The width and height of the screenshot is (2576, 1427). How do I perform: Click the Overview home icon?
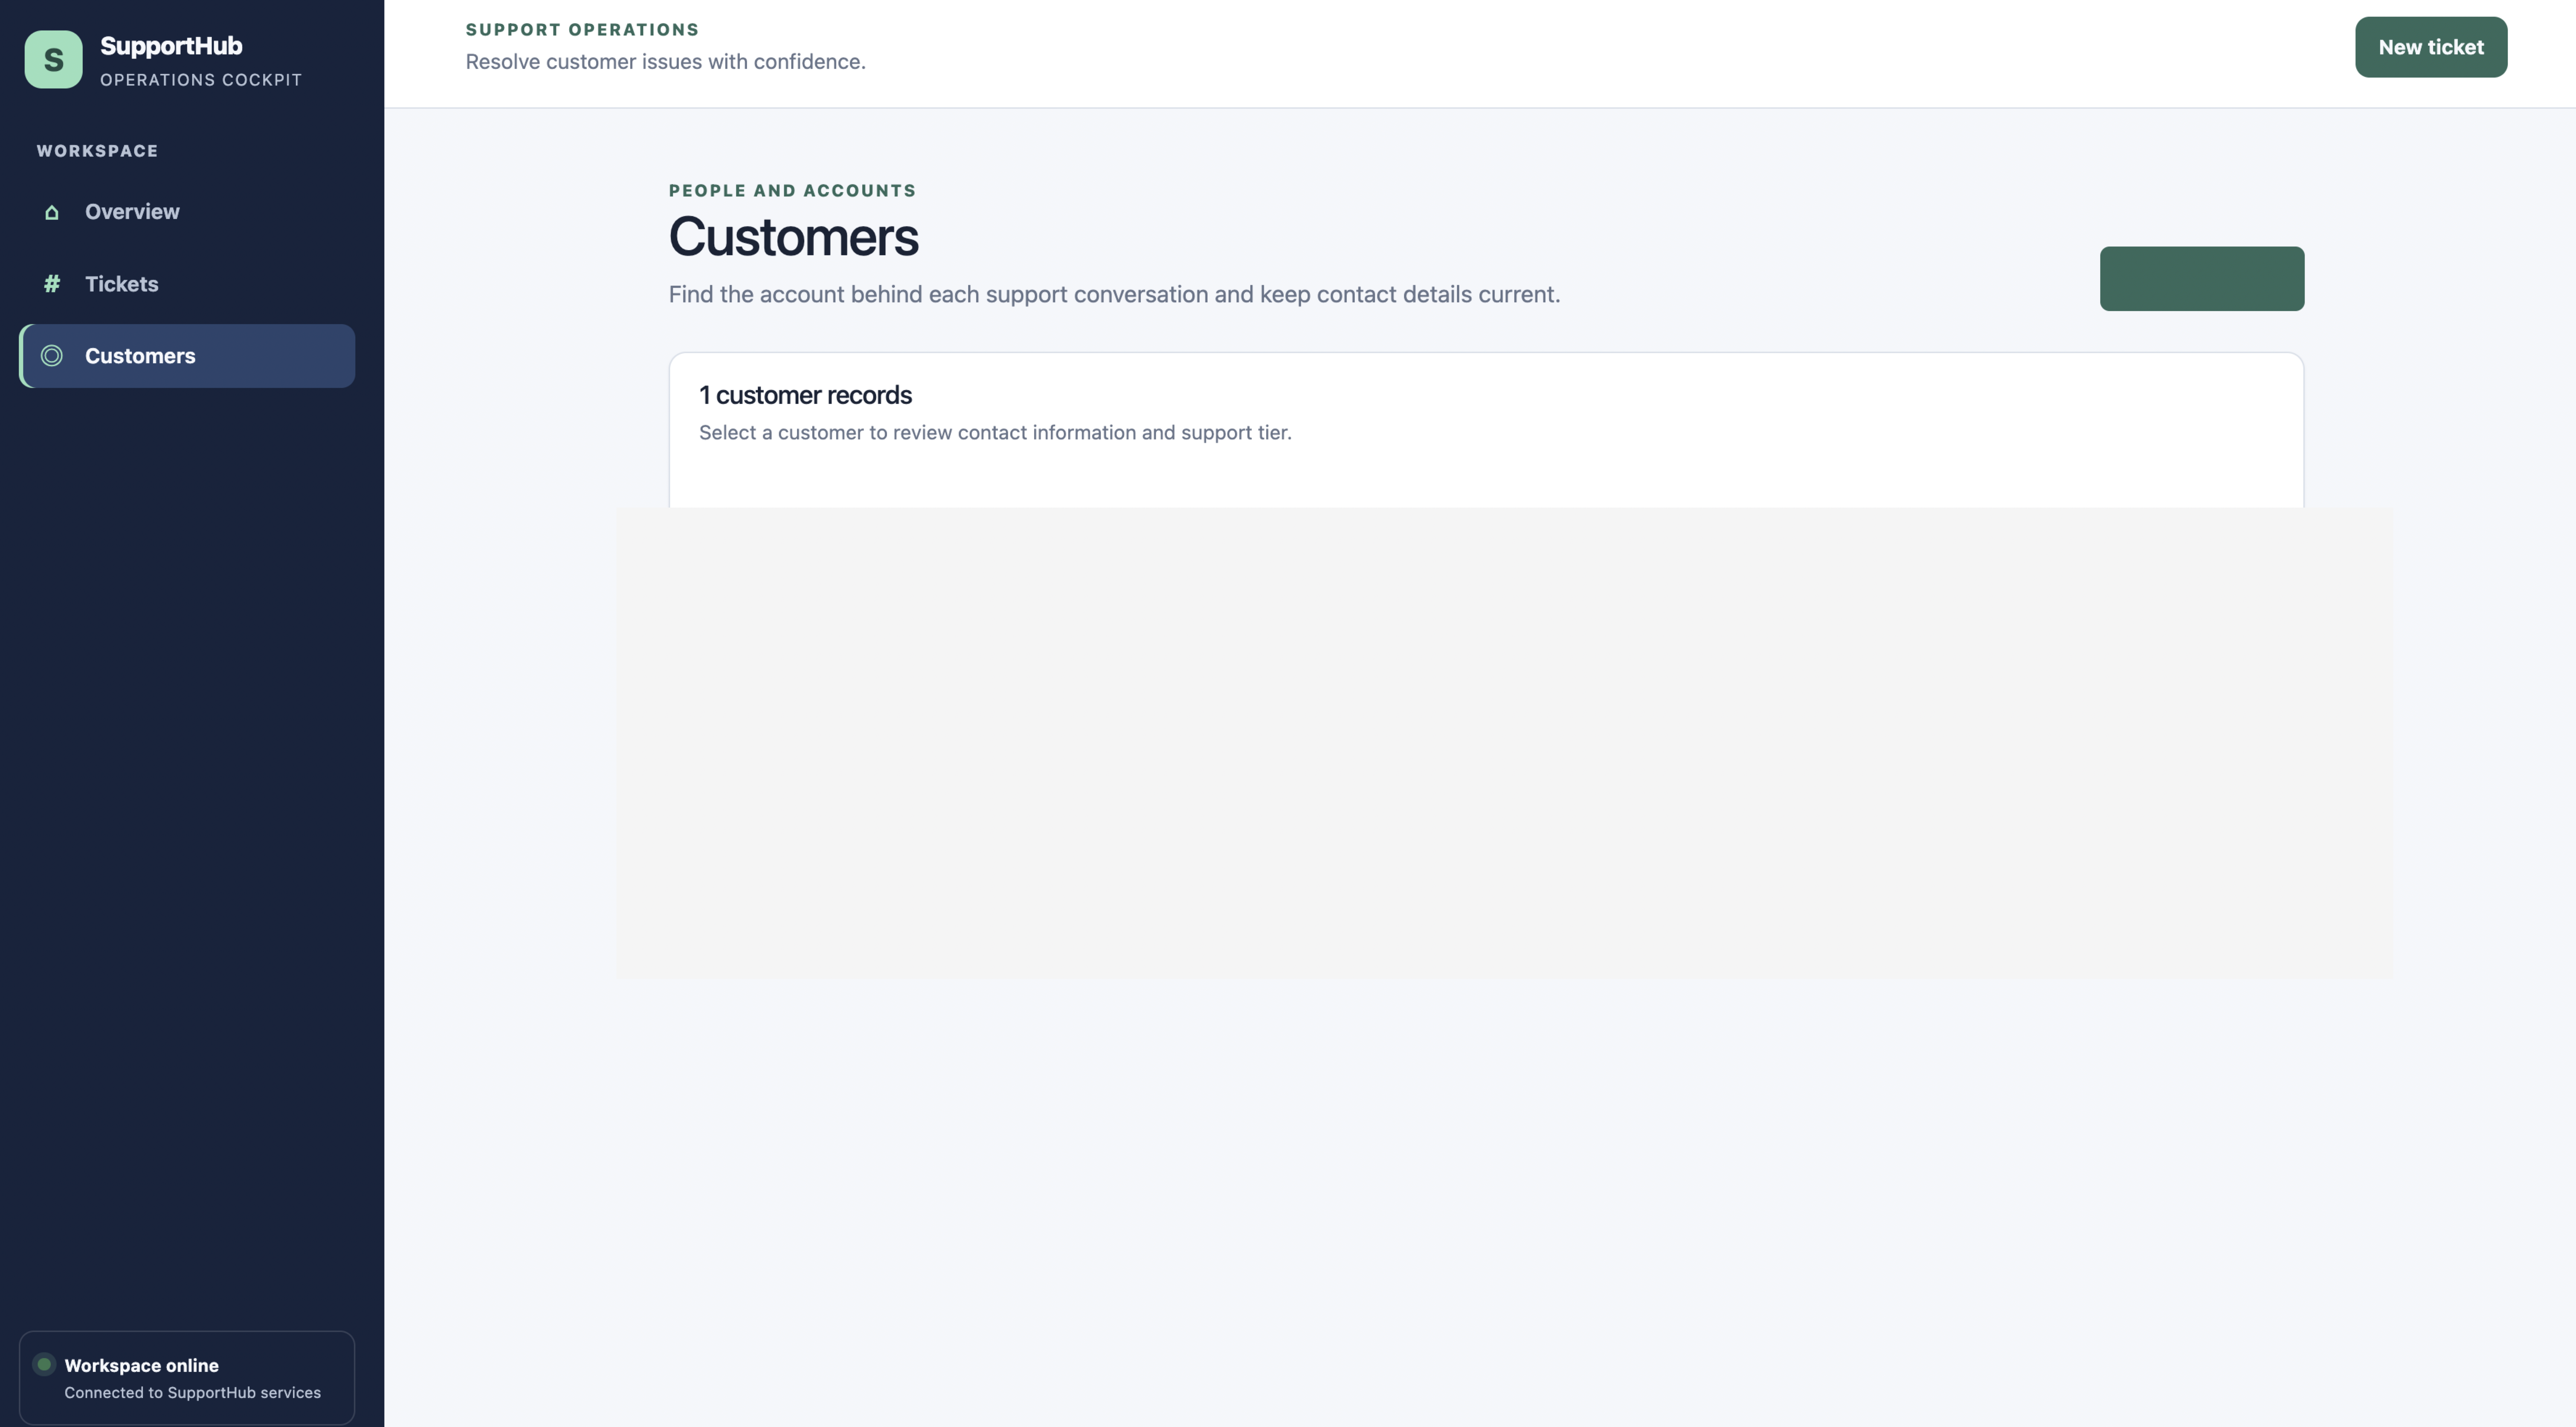click(52, 212)
